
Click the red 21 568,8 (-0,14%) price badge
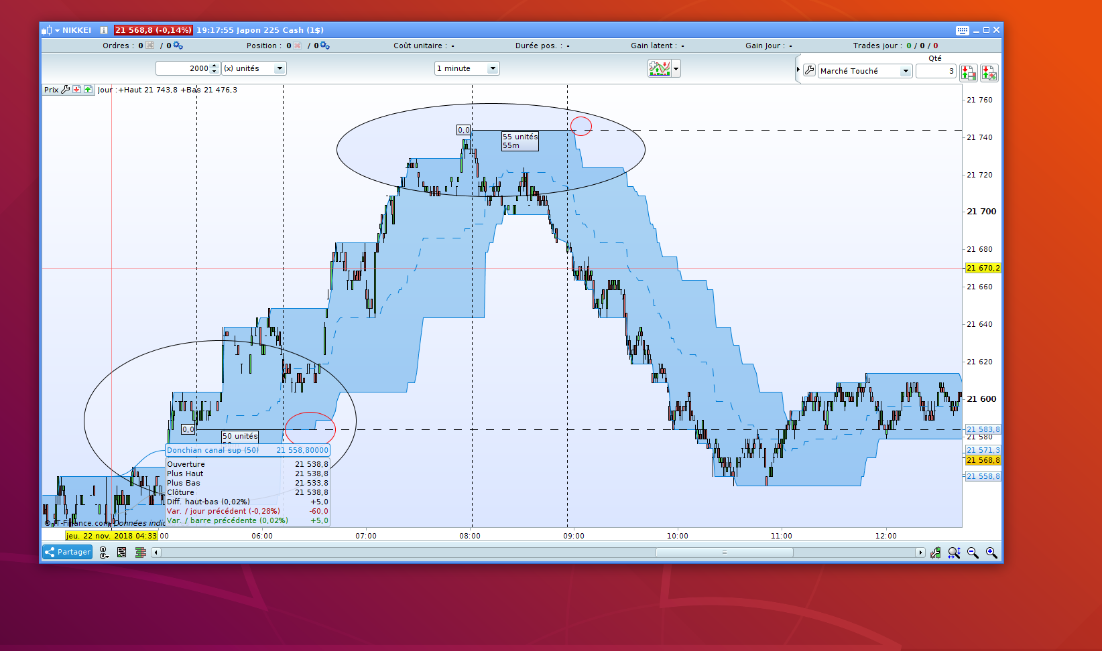tap(154, 30)
